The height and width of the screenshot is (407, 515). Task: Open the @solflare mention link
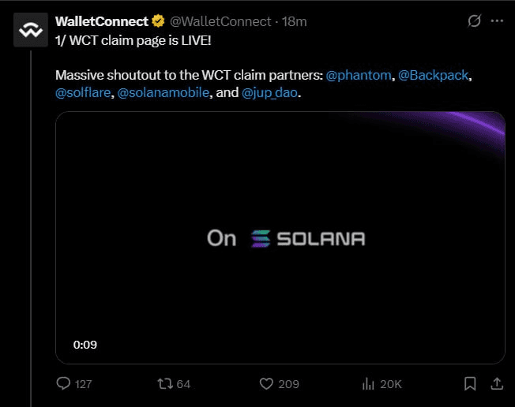tap(83, 93)
